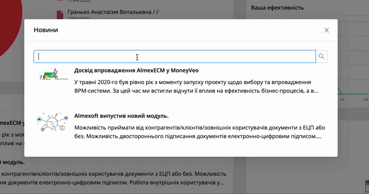Viewport: 369px width, 194px height.
Task: Close the Новини dialog with X
Action: 327,30
